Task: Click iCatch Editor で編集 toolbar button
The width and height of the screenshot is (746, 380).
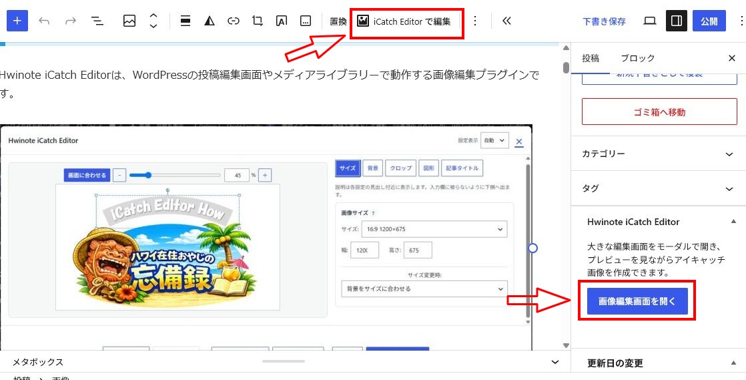Action: click(404, 21)
